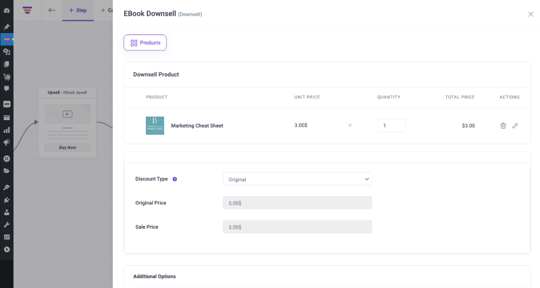Open the Discount Type dropdown
This screenshot has height=288, width=540.
click(x=297, y=179)
